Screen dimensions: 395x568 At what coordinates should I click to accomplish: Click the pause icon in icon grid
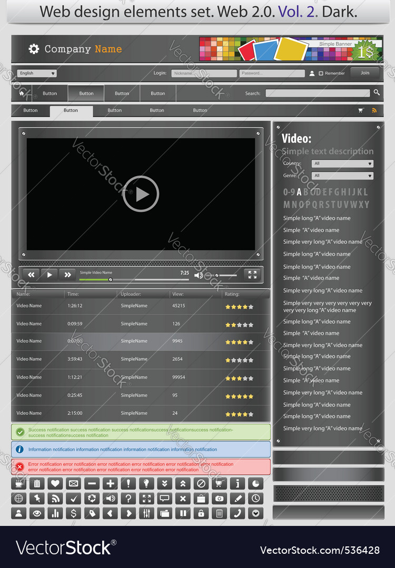pos(183,513)
